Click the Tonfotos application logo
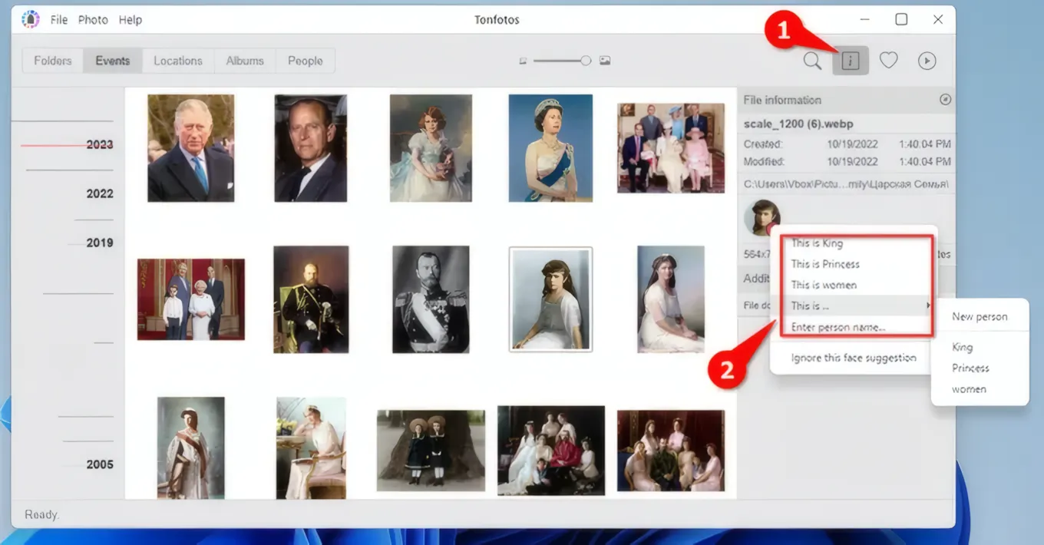This screenshot has width=1044, height=545. (x=30, y=18)
